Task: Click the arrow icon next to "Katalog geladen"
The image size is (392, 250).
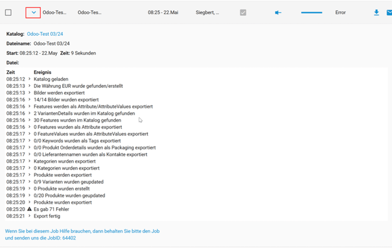Action: click(x=30, y=79)
